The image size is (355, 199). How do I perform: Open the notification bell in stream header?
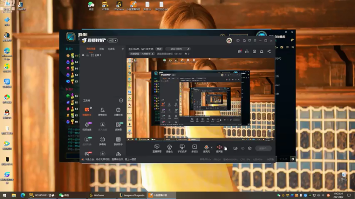click(x=261, y=51)
